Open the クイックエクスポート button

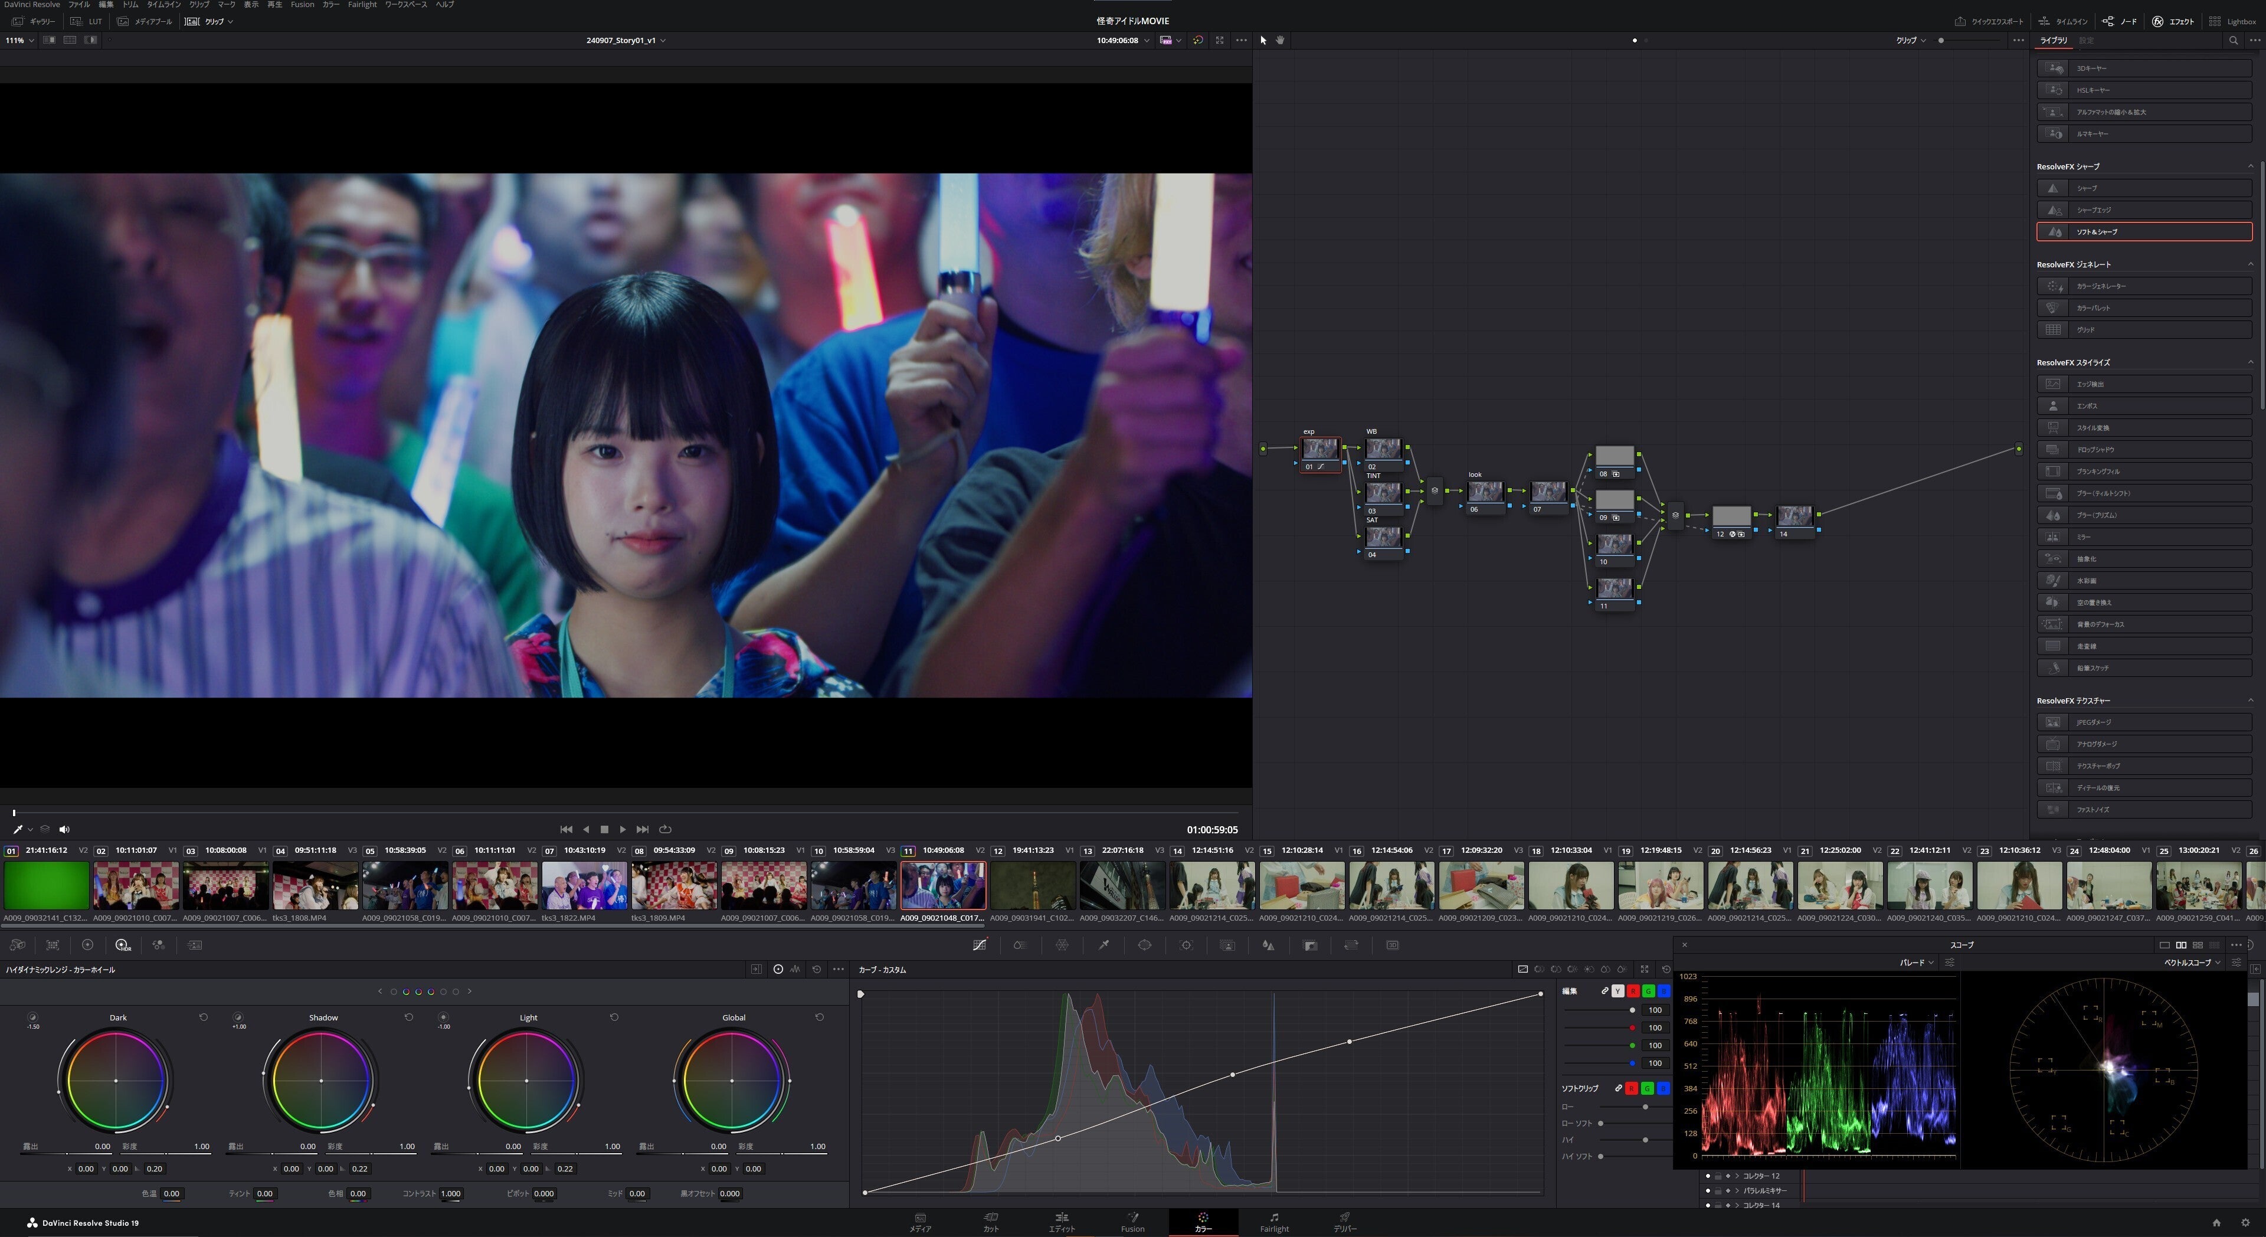click(x=1989, y=21)
